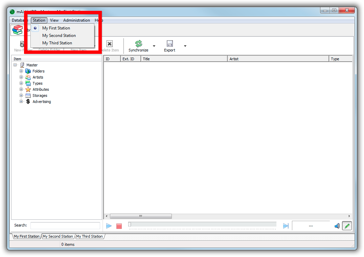This screenshot has height=257, width=364.
Task: Click the skip to next track icon
Action: click(286, 226)
